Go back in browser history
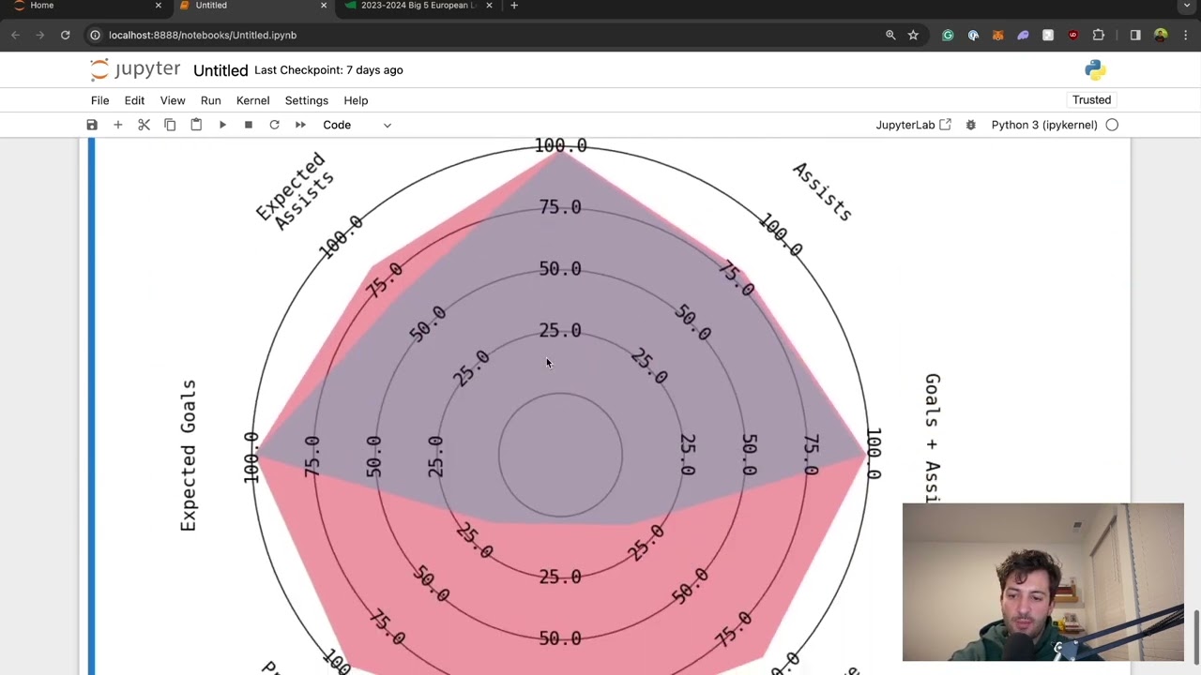Viewport: 1201px width, 675px height. tap(15, 35)
